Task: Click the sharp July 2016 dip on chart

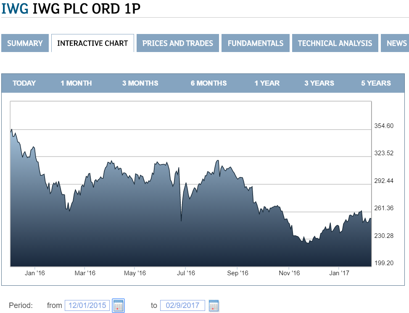Action: tap(181, 220)
